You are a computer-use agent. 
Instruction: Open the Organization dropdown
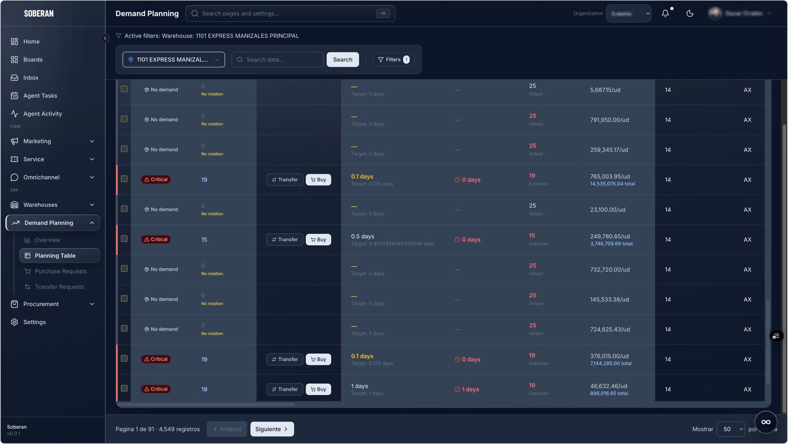(628, 14)
